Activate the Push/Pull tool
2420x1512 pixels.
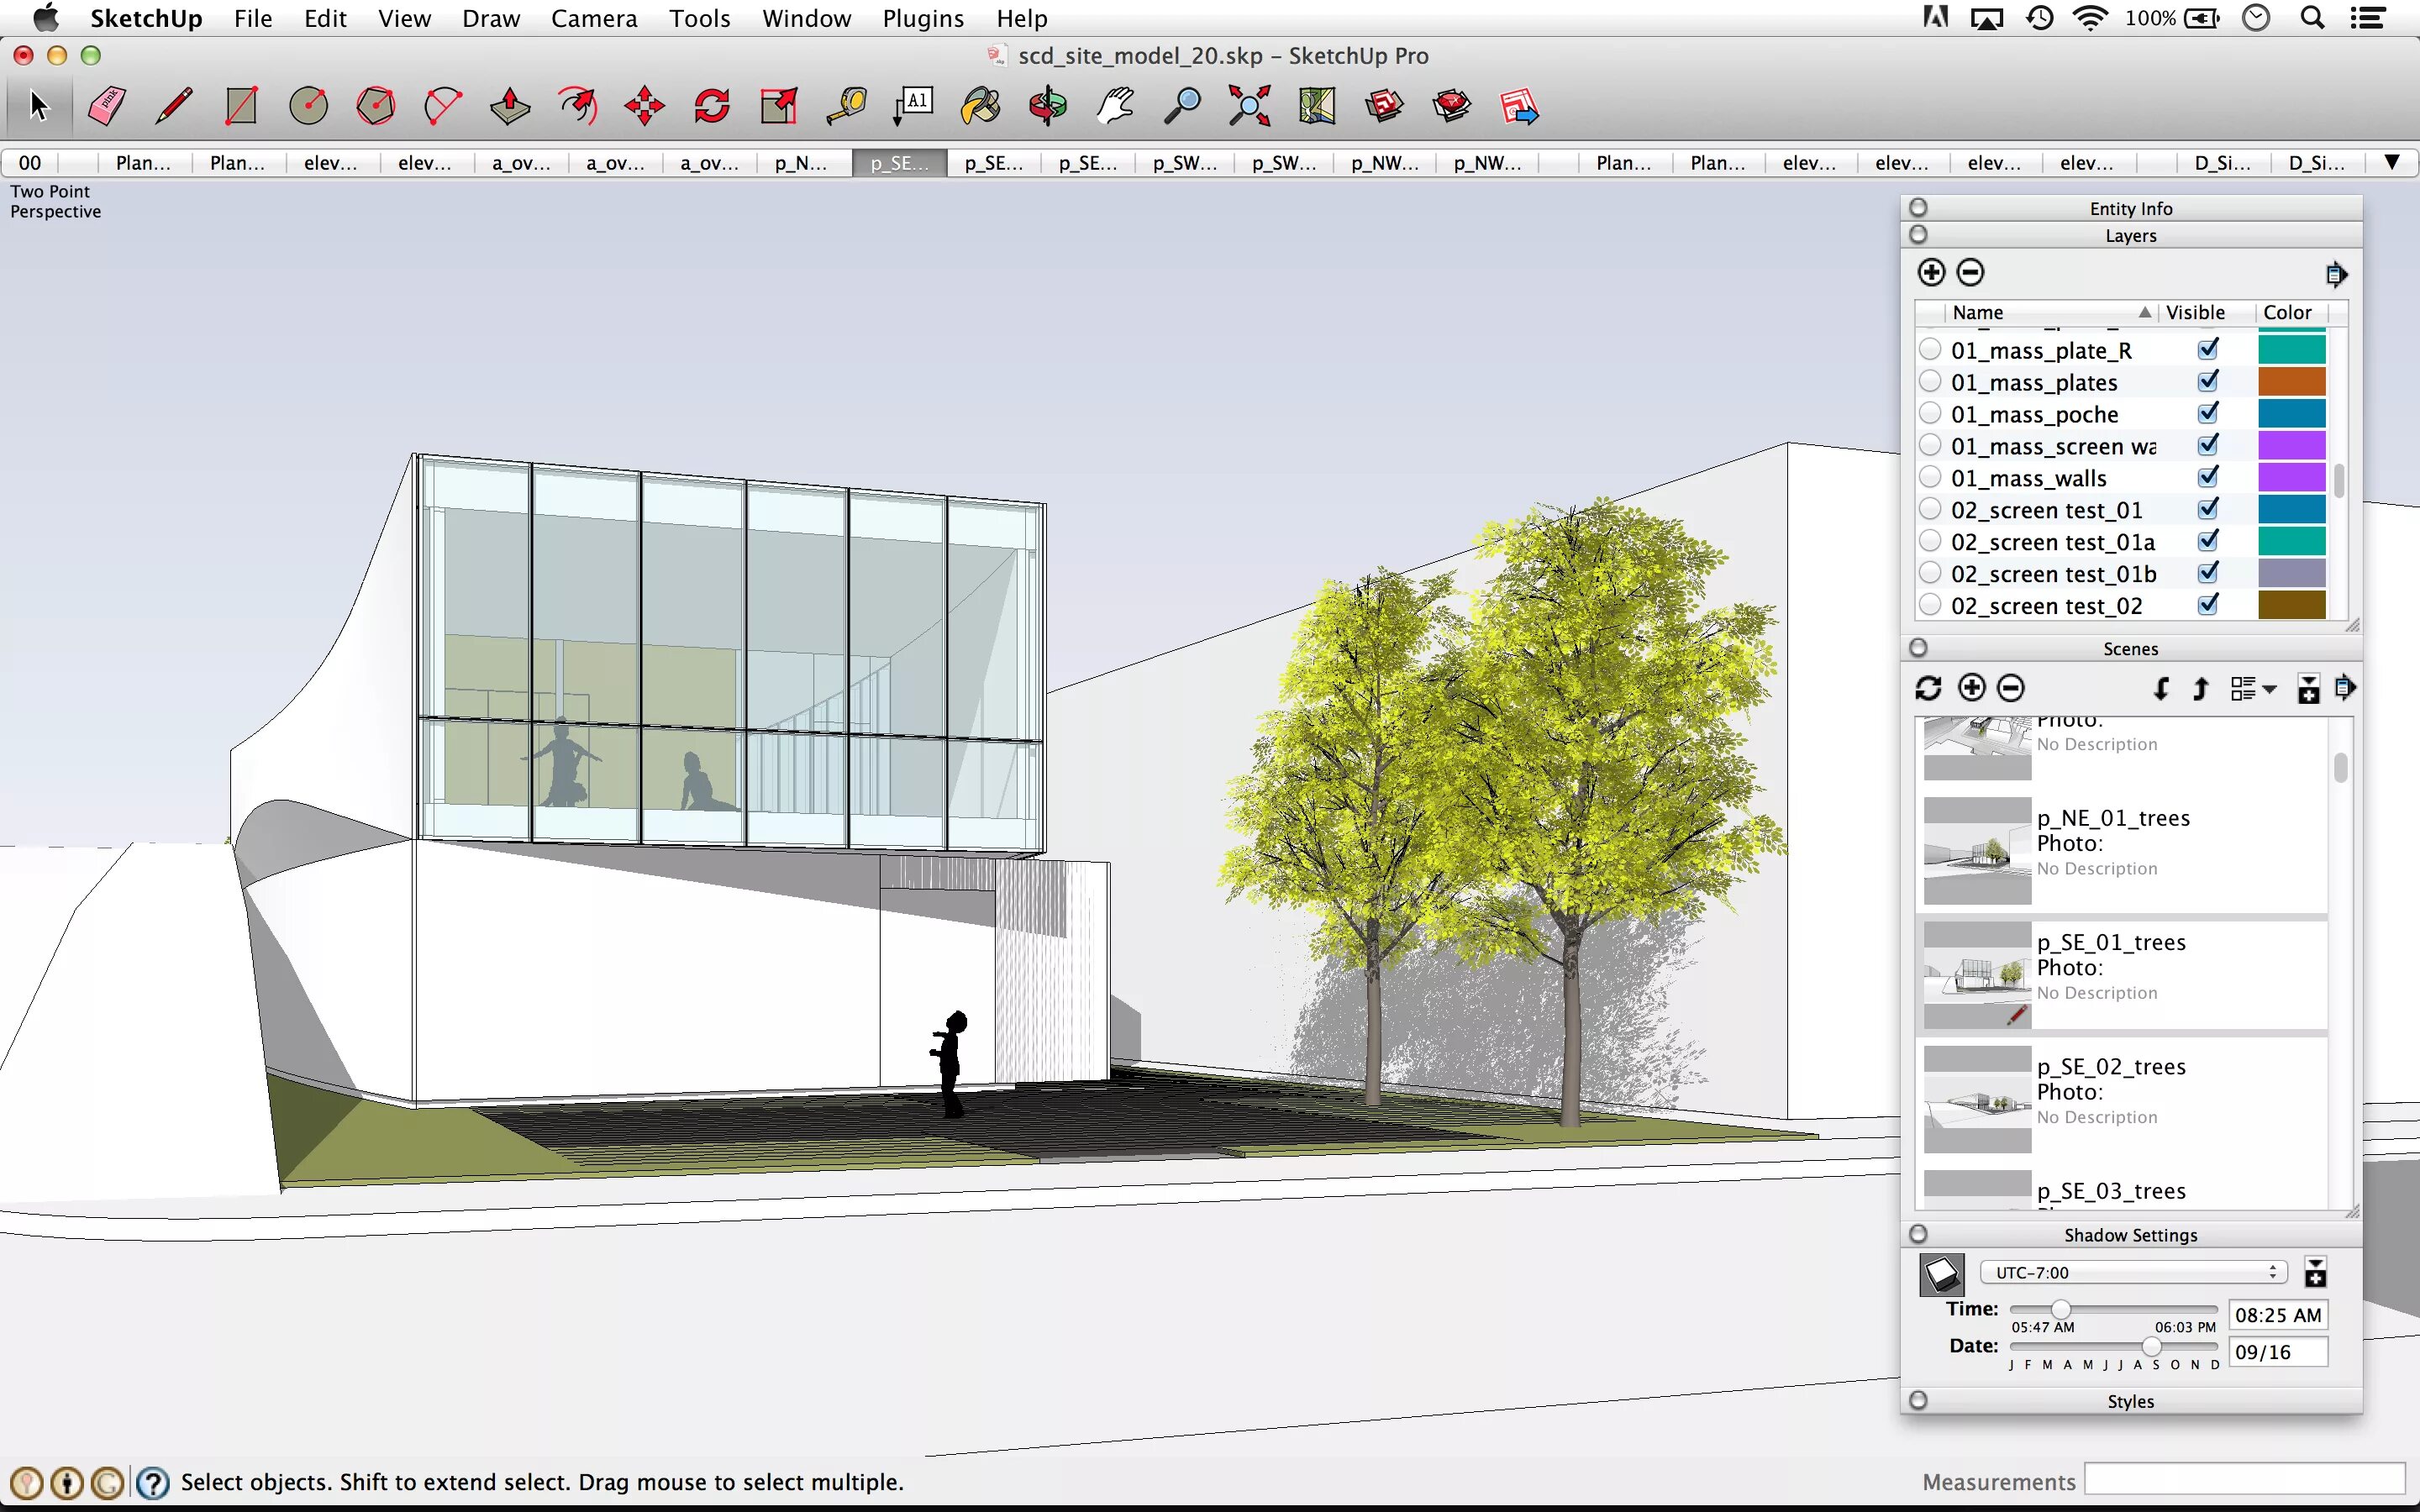point(510,106)
